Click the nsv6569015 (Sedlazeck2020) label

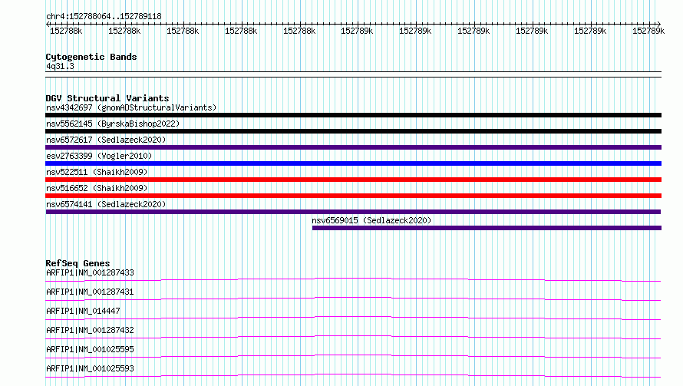[x=371, y=220]
